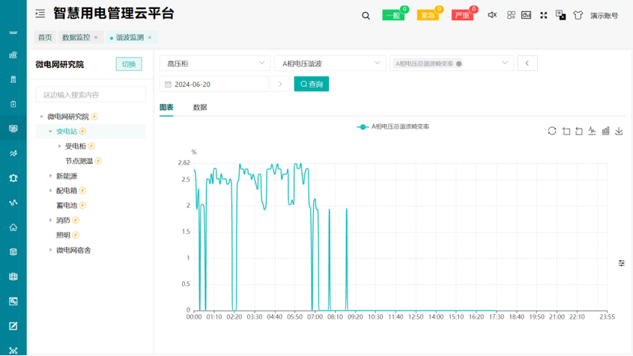Screen dimensions: 633x356
Task: Toggle the A相电压总谐波畸变率 legend series
Action: click(393, 126)
